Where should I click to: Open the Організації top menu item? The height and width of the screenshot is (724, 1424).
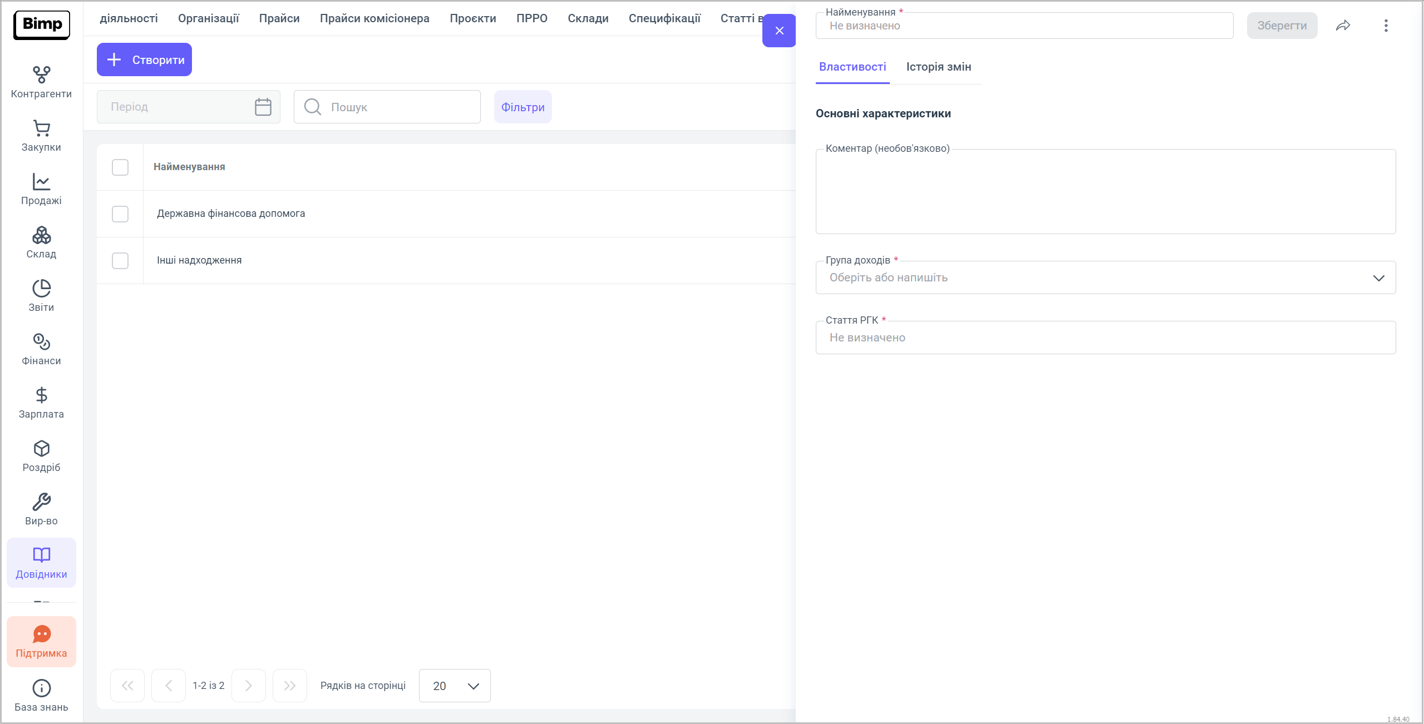click(x=208, y=18)
